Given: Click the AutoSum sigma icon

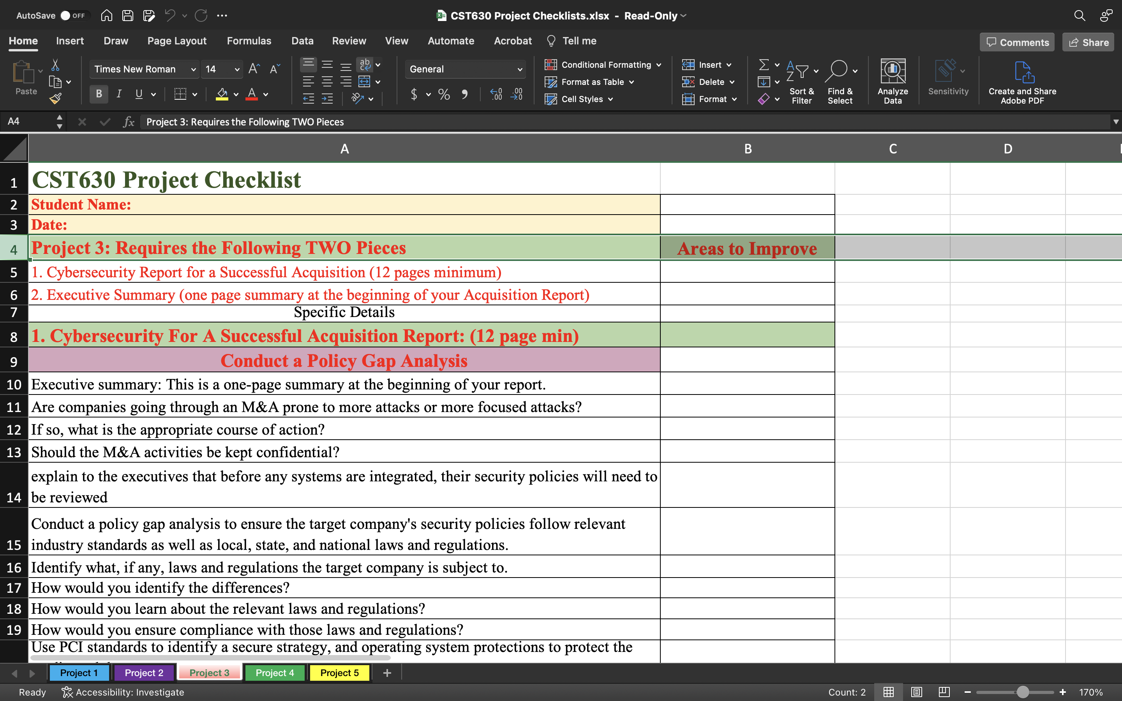Looking at the screenshot, I should tap(764, 64).
